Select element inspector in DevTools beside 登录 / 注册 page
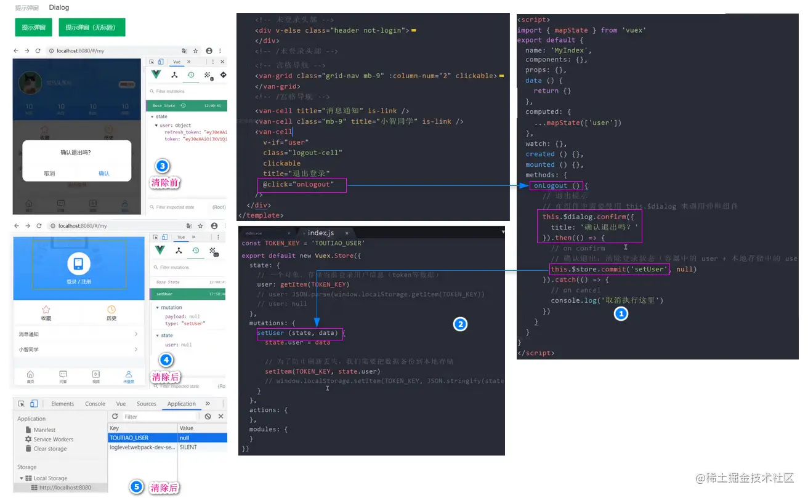Screen dimensions: 808x498 coord(156,237)
